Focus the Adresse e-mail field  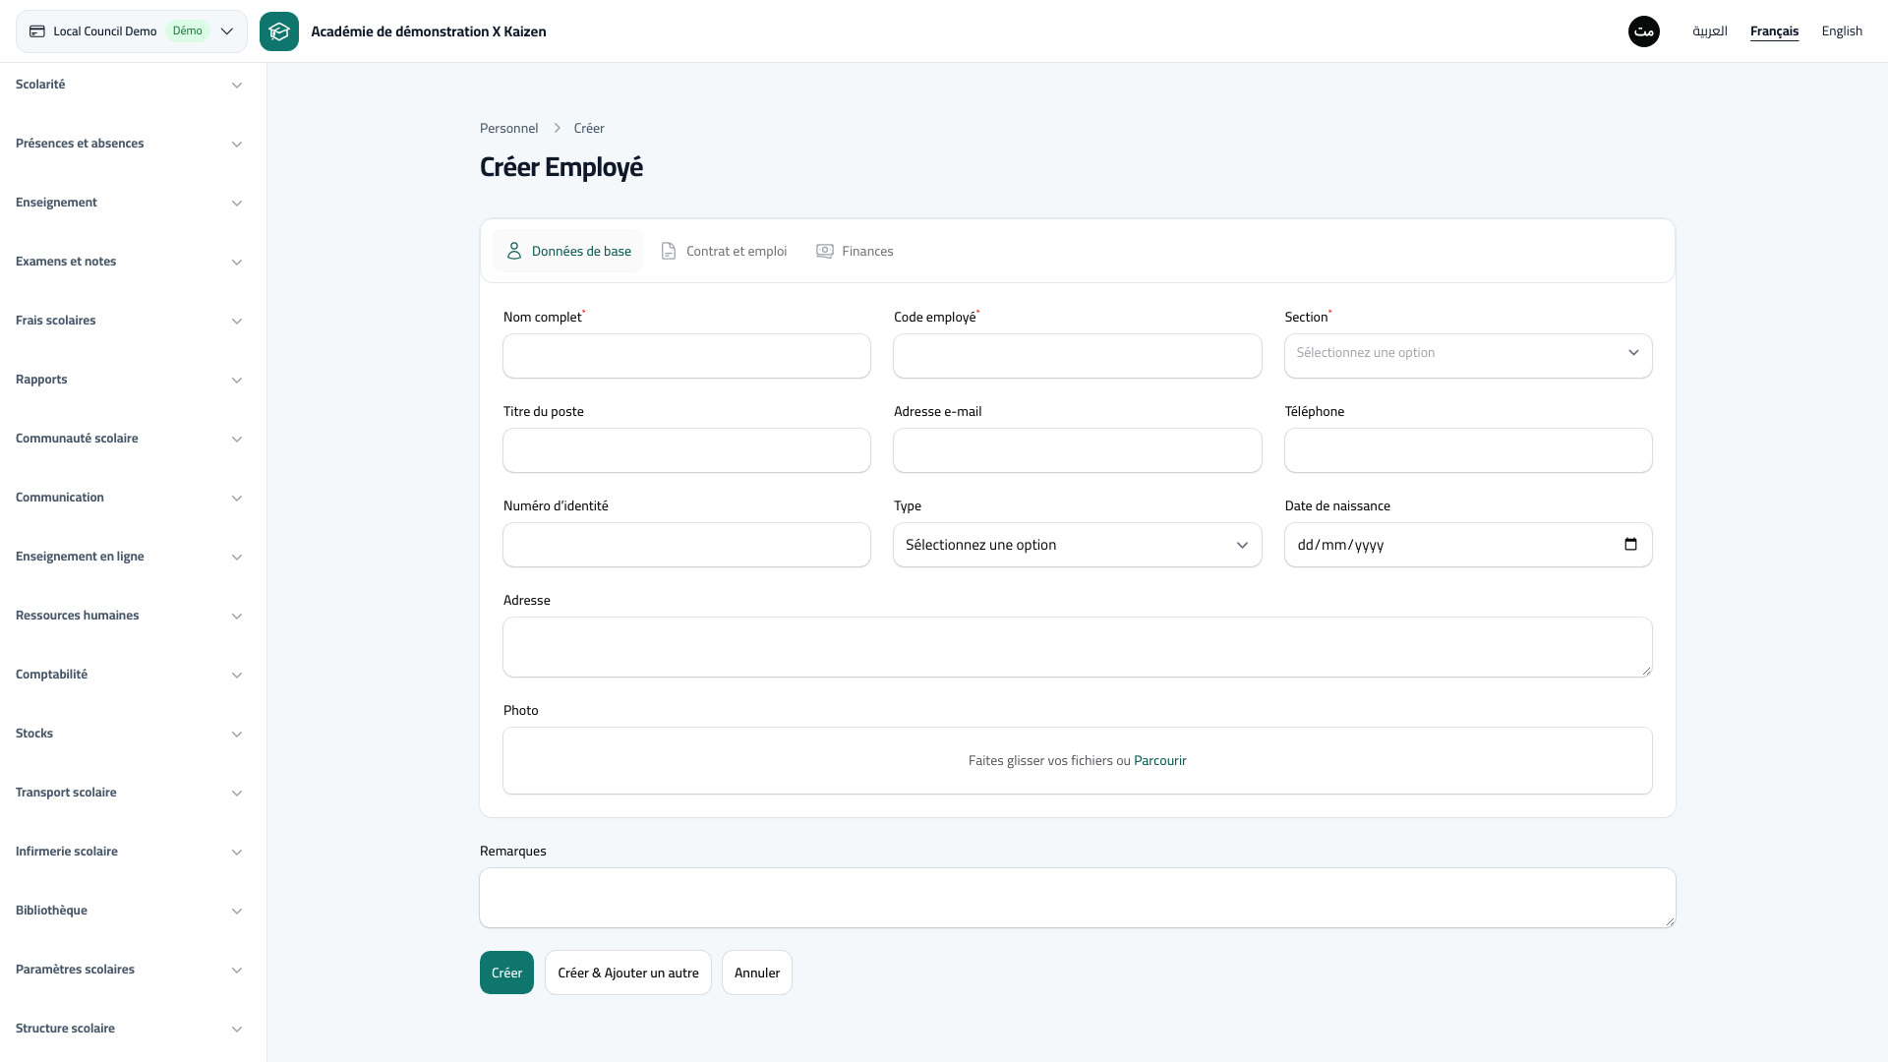tap(1077, 450)
